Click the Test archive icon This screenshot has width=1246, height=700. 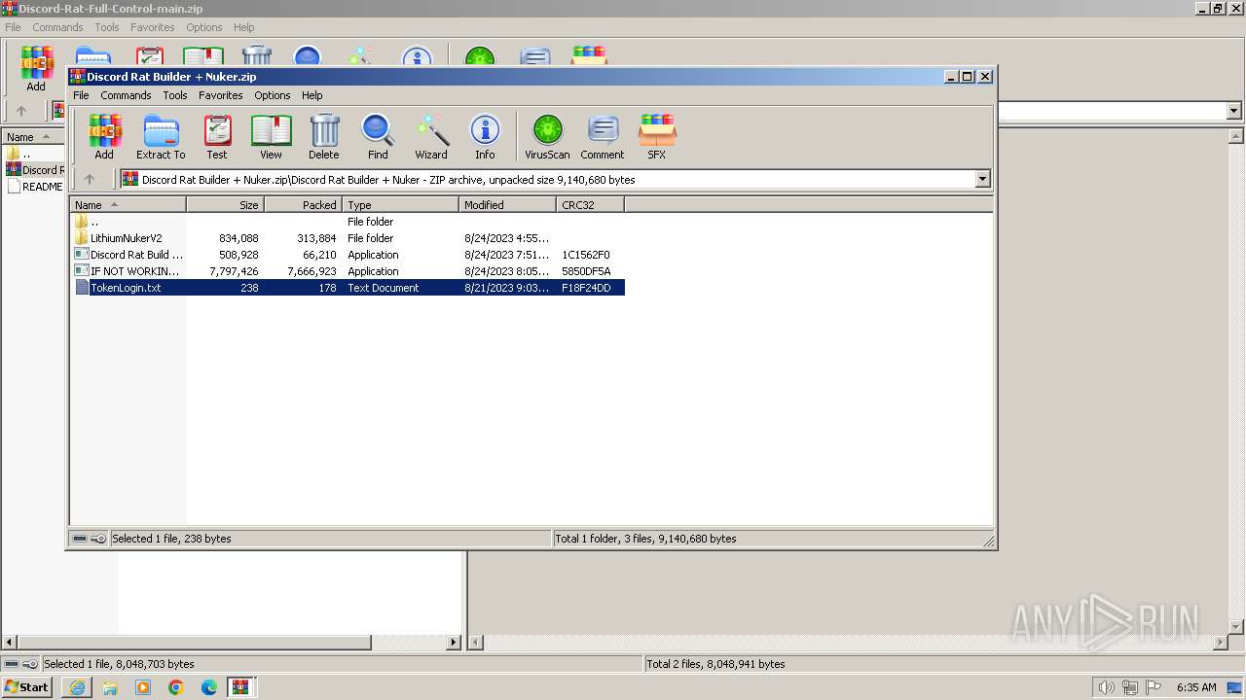pos(217,136)
